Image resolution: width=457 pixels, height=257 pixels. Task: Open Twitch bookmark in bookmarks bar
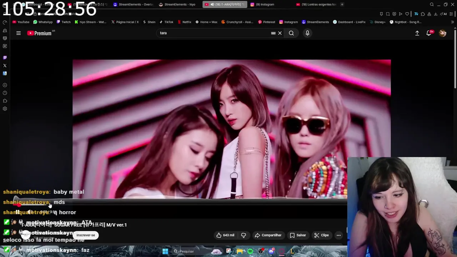click(64, 22)
